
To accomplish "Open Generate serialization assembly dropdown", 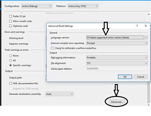I will click(60, 94).
